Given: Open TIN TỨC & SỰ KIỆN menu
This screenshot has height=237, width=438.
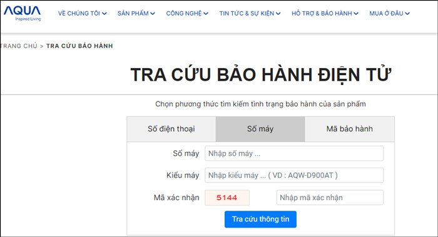Looking at the screenshot, I should pos(250,13).
